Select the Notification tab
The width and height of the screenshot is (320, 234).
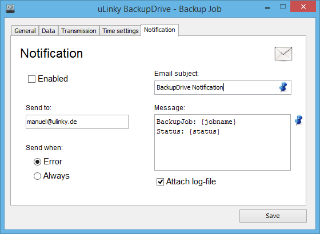coord(159,30)
